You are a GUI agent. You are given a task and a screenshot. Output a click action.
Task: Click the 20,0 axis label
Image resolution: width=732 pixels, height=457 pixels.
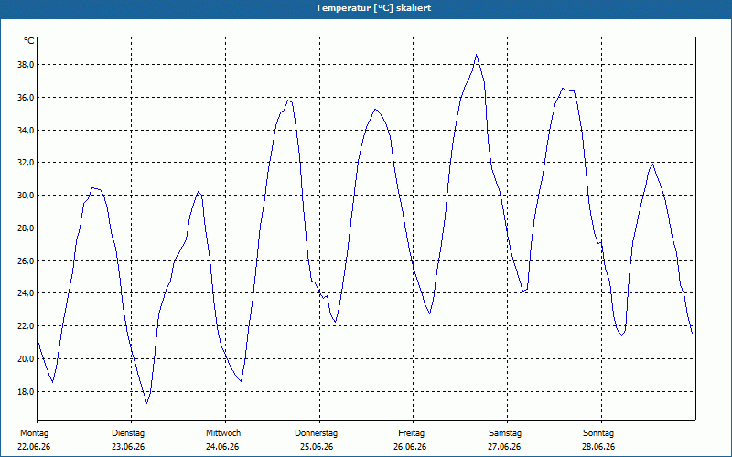pyautogui.click(x=26, y=358)
